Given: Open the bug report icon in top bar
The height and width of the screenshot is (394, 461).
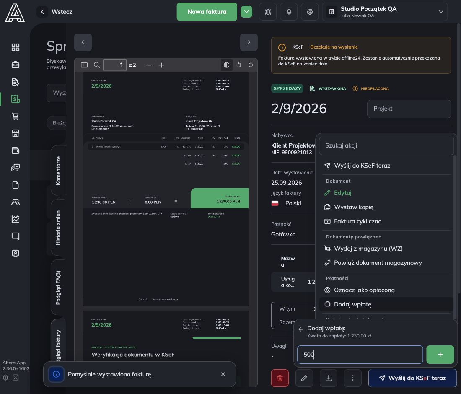Looking at the screenshot, I should coord(268,12).
